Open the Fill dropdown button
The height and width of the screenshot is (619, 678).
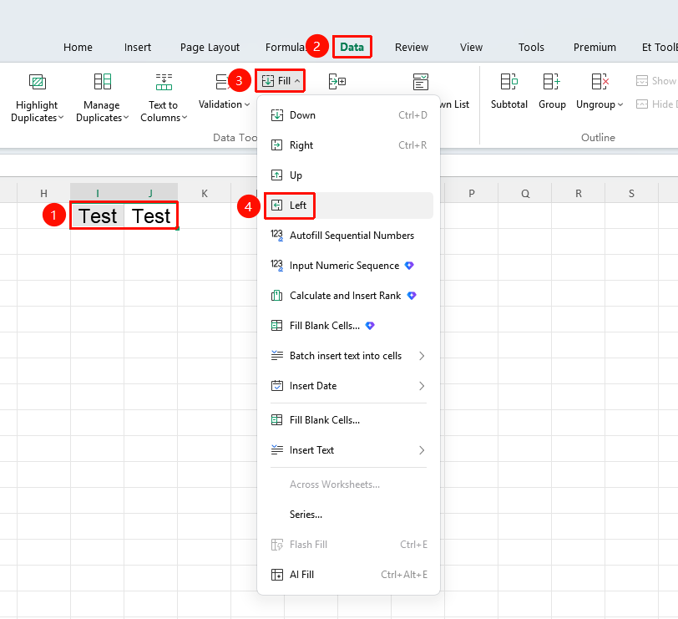point(281,81)
